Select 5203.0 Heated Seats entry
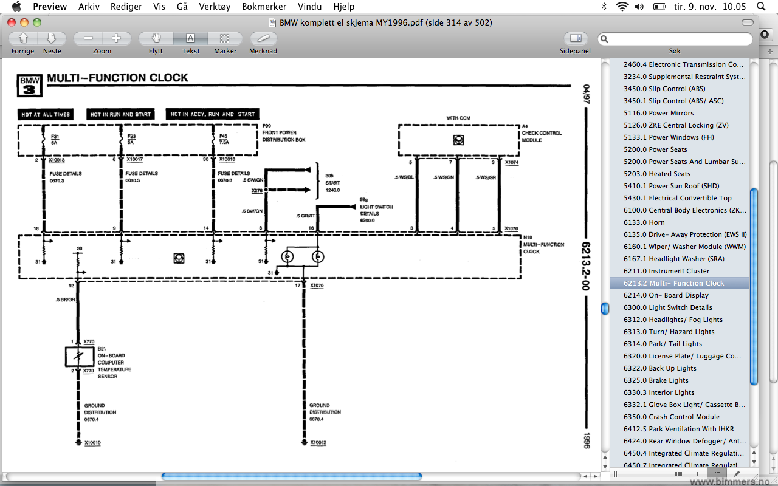Screen dimensions: 778x486 (x=679, y=174)
